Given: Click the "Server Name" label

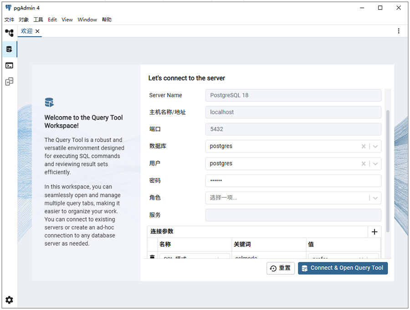Looking at the screenshot, I should coord(165,95).
